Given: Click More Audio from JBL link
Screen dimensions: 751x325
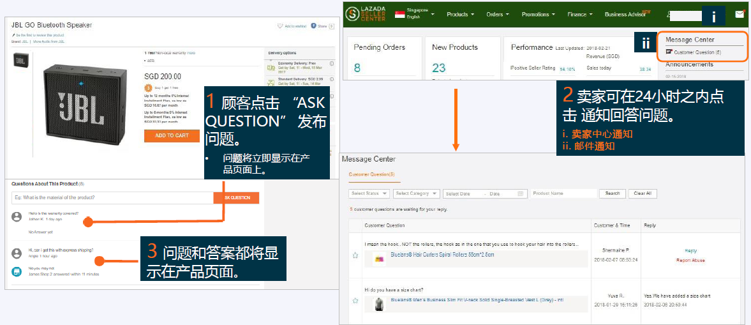Looking at the screenshot, I should pyautogui.click(x=49, y=42).
